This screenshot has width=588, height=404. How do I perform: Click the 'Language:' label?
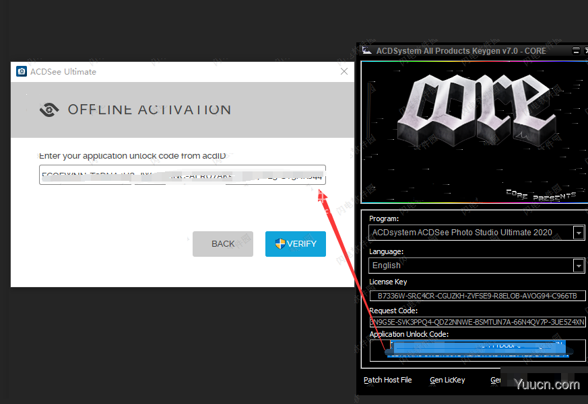point(386,251)
